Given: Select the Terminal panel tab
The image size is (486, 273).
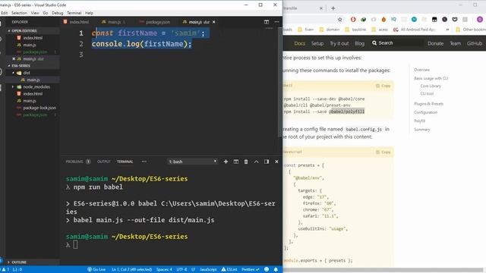Looking at the screenshot, I should pyautogui.click(x=125, y=162).
